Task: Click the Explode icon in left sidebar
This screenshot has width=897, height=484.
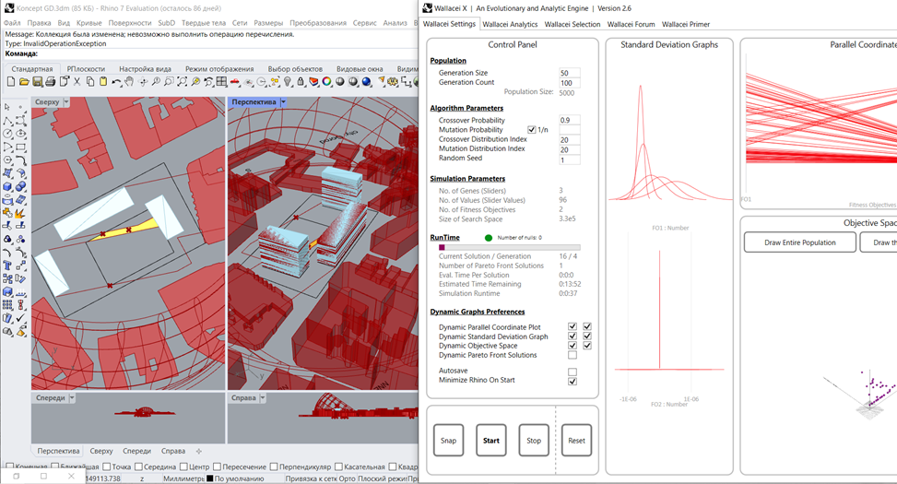Action: [x=20, y=213]
